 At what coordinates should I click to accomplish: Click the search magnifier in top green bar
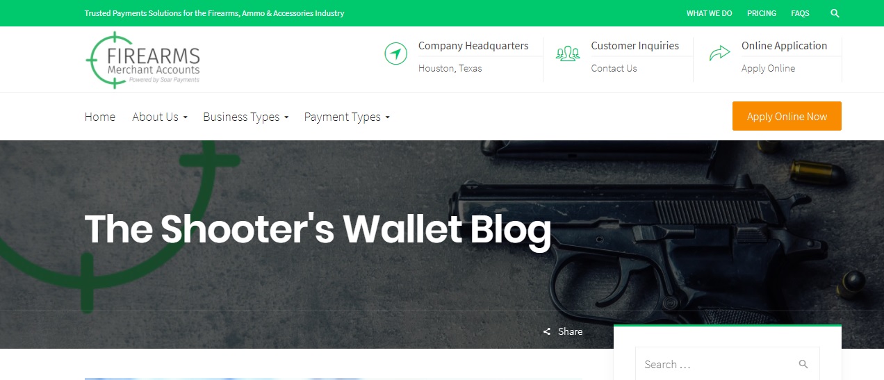point(835,13)
